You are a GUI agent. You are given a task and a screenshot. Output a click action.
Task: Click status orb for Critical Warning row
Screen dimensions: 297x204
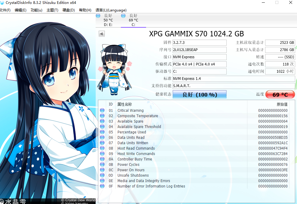click(102, 110)
